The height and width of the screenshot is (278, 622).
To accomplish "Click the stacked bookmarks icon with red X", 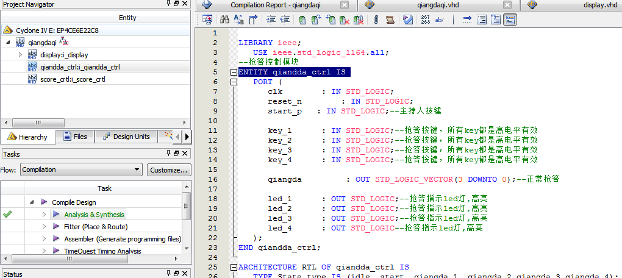I will point(358,20).
